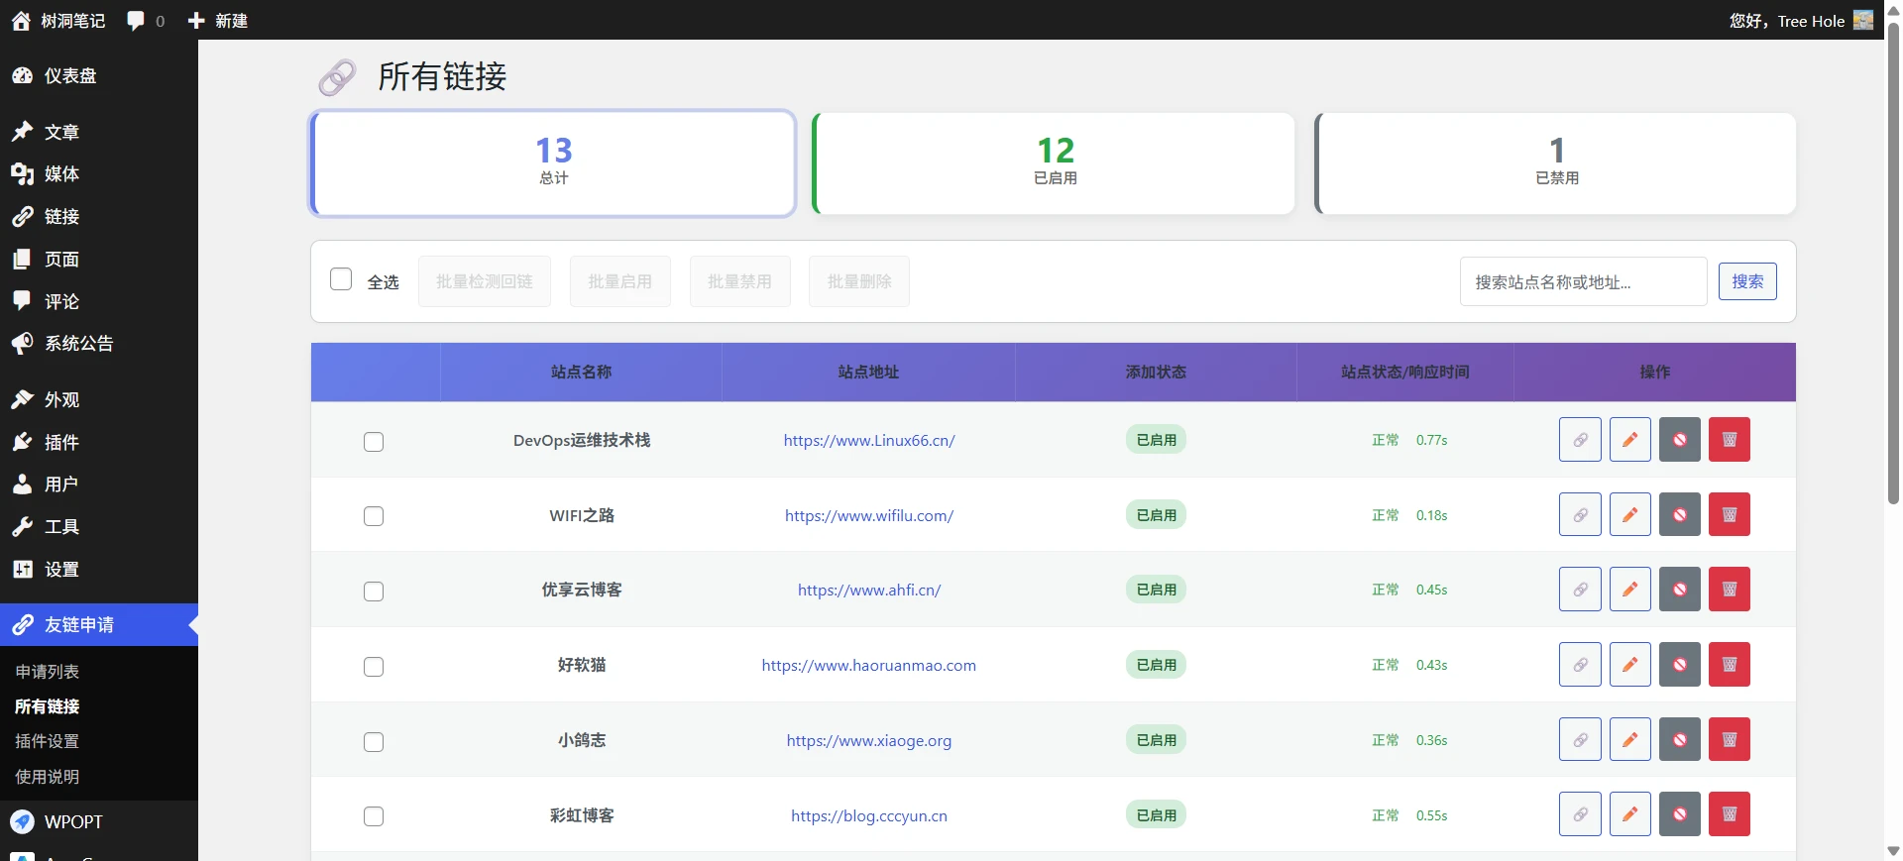Click the Tree Hole user avatar
1903x861 pixels.
pos(1863,21)
